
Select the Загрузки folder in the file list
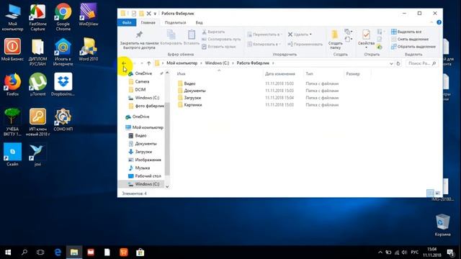tap(192, 98)
